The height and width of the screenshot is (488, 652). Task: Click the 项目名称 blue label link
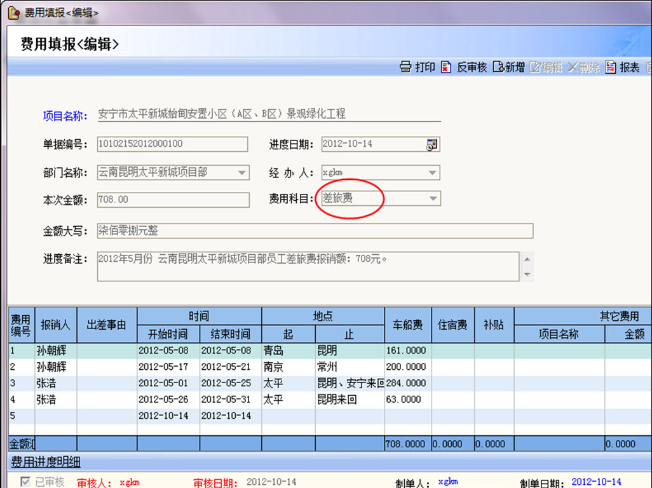[x=64, y=116]
